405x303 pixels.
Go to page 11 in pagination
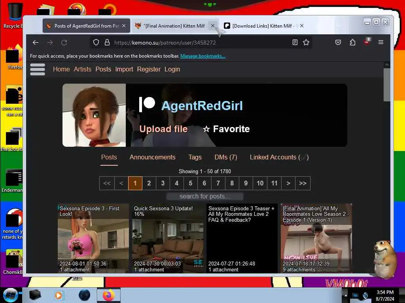(274, 183)
